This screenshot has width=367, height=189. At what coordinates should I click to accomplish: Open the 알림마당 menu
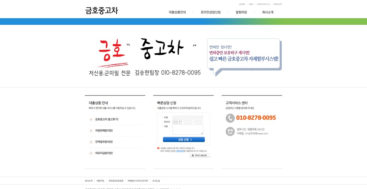point(241,12)
